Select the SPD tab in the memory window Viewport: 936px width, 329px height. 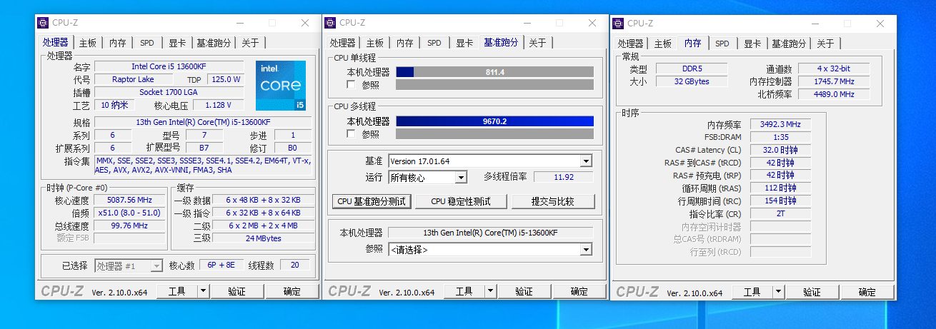[722, 44]
